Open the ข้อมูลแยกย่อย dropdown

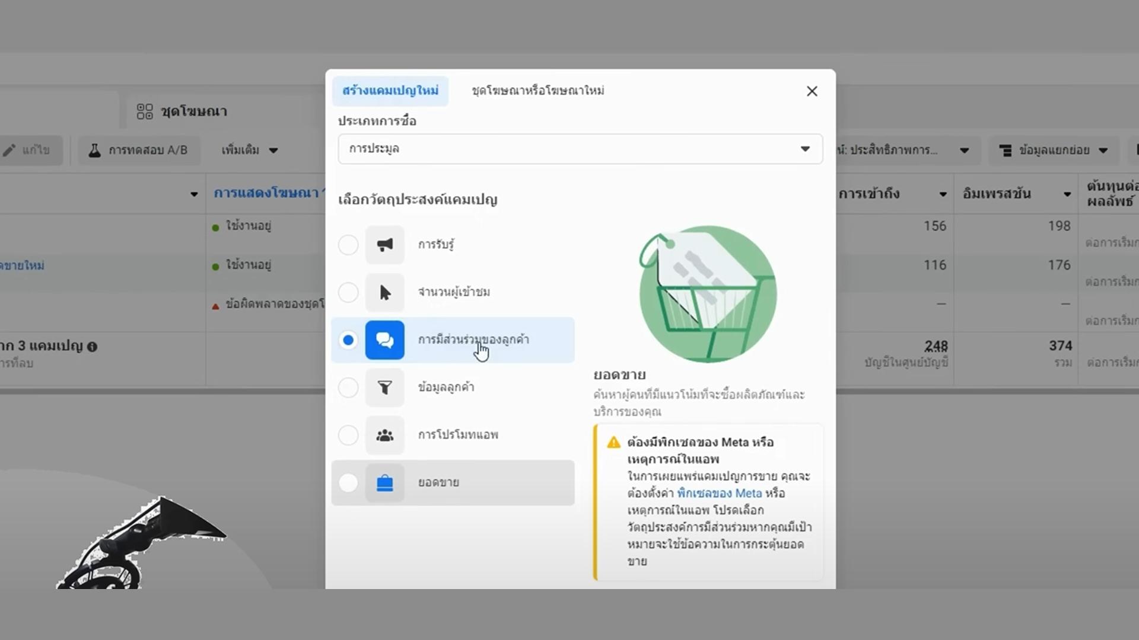click(x=1053, y=151)
